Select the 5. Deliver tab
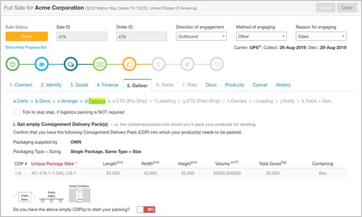 pyautogui.click(x=138, y=85)
